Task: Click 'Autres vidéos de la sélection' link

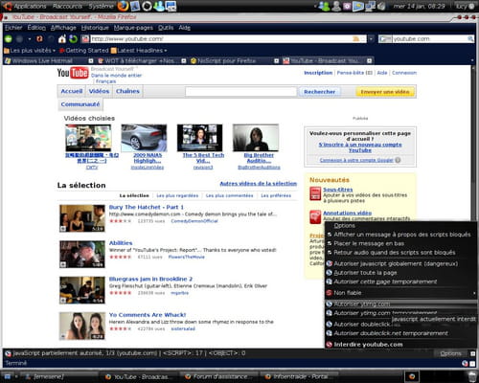Action: 259,184
